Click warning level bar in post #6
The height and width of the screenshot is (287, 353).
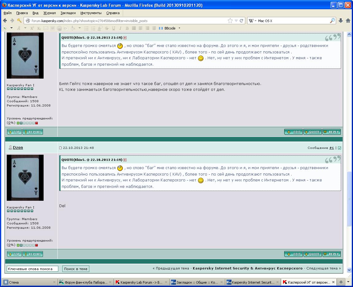[27, 245]
